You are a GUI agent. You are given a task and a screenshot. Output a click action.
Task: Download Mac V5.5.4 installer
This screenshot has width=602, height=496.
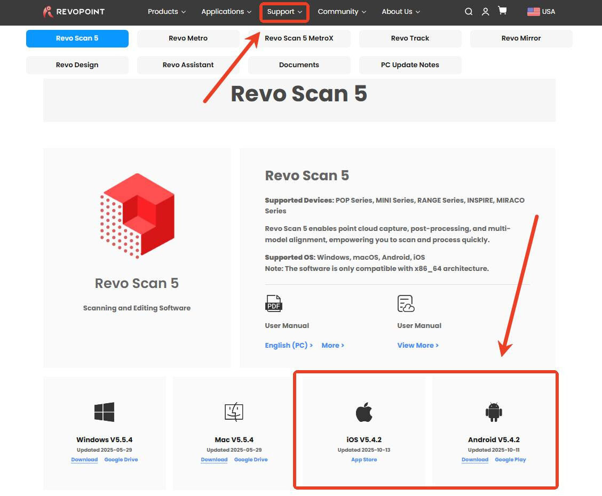click(214, 460)
